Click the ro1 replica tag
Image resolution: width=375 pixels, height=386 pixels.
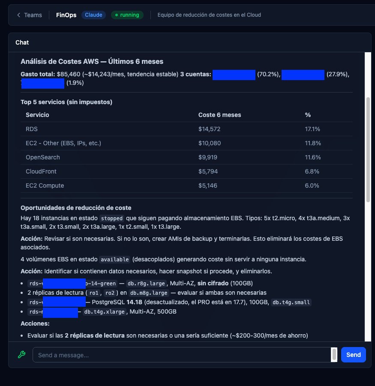(x=94, y=293)
